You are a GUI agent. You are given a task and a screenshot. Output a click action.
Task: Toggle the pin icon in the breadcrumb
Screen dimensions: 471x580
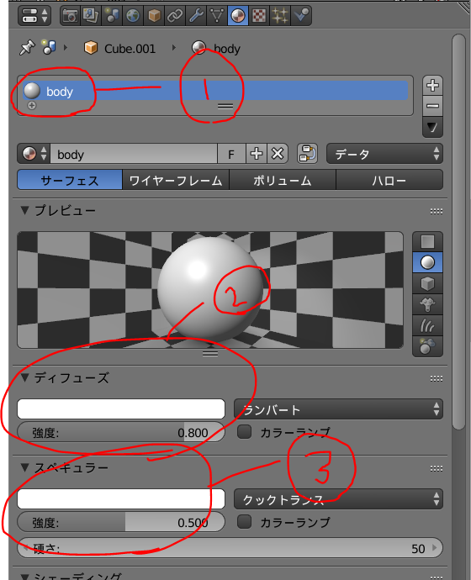coord(27,48)
